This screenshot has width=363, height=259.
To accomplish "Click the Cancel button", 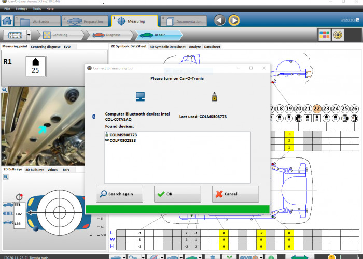I will coord(235,194).
